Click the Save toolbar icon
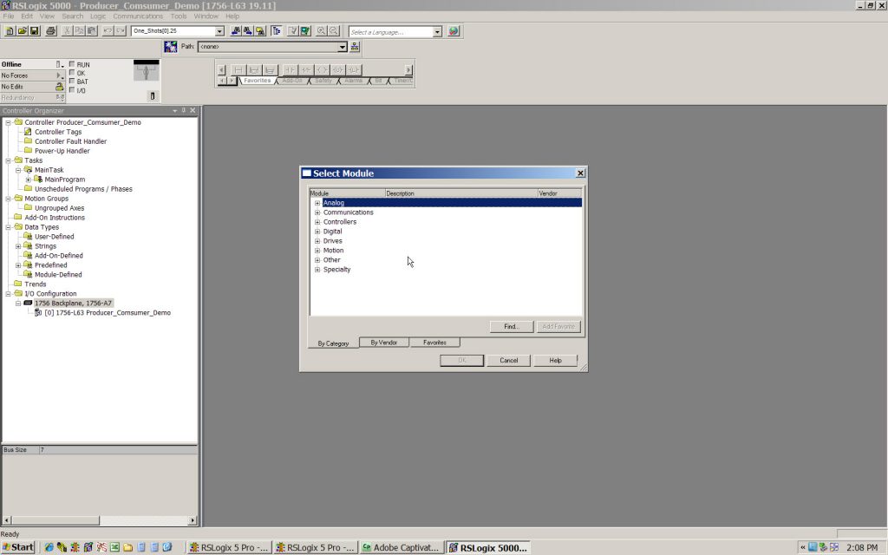 click(x=35, y=30)
